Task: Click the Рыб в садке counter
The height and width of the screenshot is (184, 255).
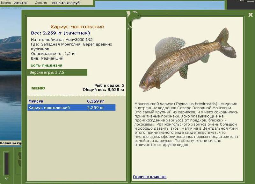Action: [x=109, y=85]
